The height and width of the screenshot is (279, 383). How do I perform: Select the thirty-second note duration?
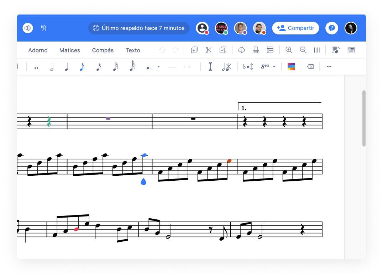115,66
